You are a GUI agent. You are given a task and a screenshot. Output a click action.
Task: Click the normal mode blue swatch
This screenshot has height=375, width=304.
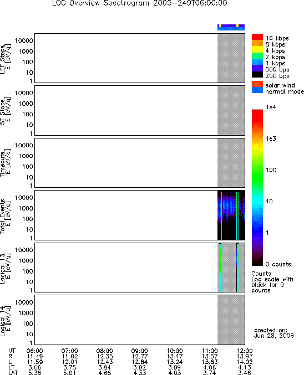257,90
